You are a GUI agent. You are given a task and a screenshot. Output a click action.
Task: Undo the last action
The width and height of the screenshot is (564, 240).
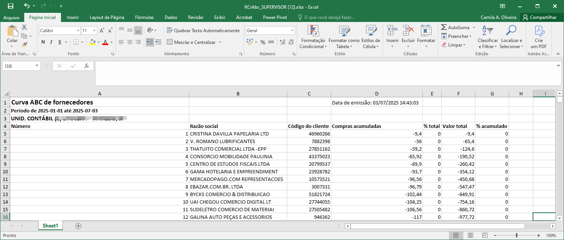tap(26, 6)
